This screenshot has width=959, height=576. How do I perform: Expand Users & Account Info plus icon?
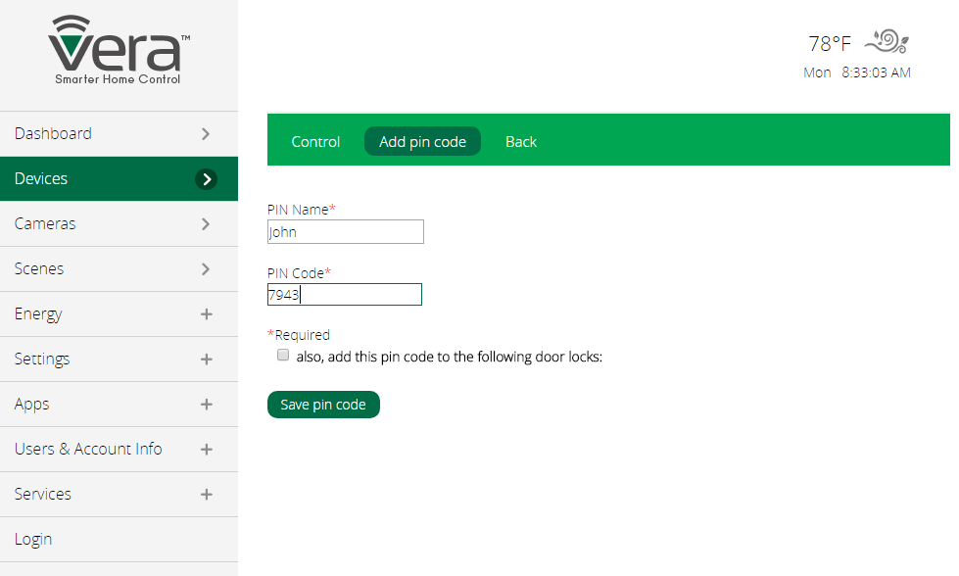click(206, 450)
